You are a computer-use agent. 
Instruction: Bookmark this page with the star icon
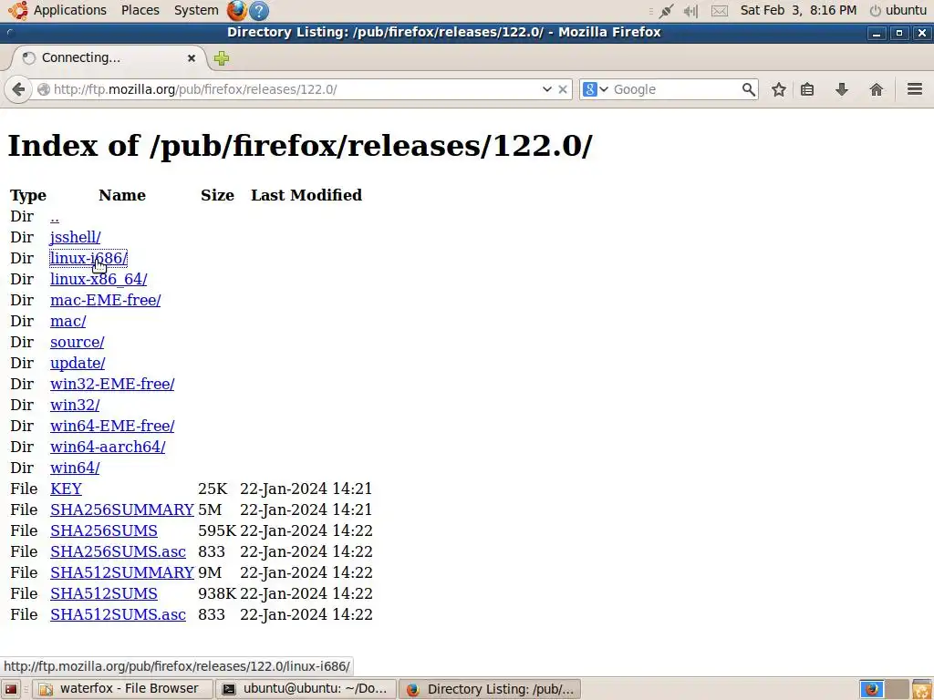click(779, 89)
